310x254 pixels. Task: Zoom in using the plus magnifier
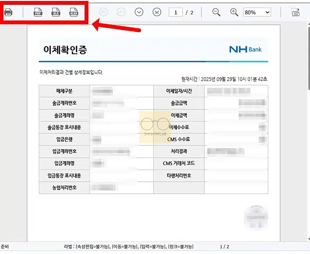coord(234,12)
